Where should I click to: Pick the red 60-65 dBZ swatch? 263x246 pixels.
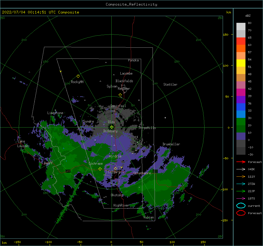click(x=241, y=41)
